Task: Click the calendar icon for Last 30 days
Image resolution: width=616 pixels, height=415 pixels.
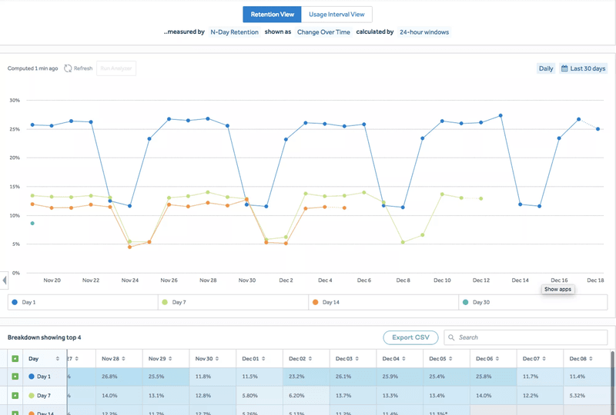Action: click(564, 68)
